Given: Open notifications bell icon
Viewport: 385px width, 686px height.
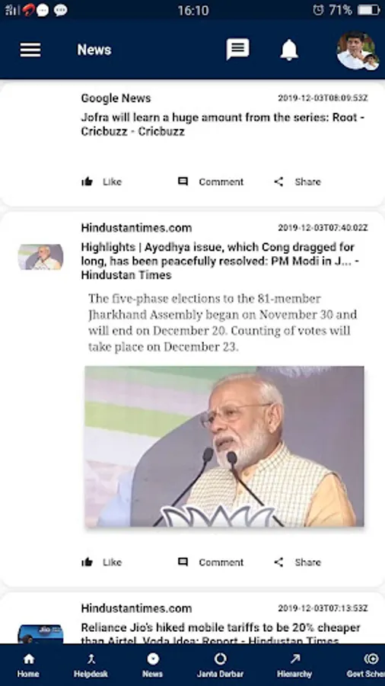Looking at the screenshot, I should pyautogui.click(x=289, y=50).
